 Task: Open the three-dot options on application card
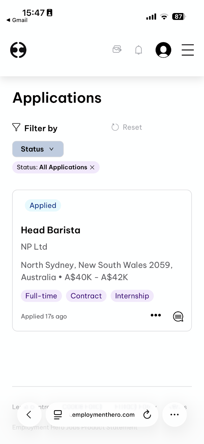pos(156,315)
